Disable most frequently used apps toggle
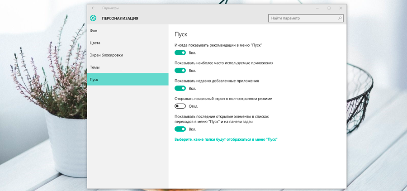This screenshot has width=407, height=191. (x=180, y=71)
